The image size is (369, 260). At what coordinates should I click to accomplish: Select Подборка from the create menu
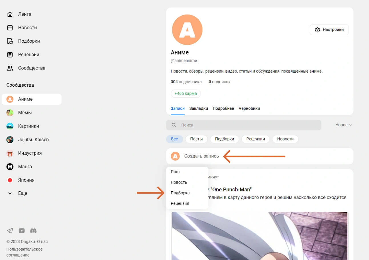[x=180, y=193]
